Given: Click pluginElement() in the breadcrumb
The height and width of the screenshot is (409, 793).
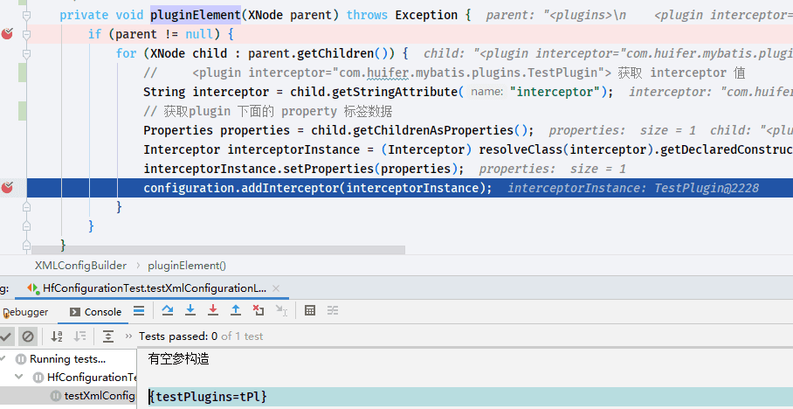Looking at the screenshot, I should (187, 266).
